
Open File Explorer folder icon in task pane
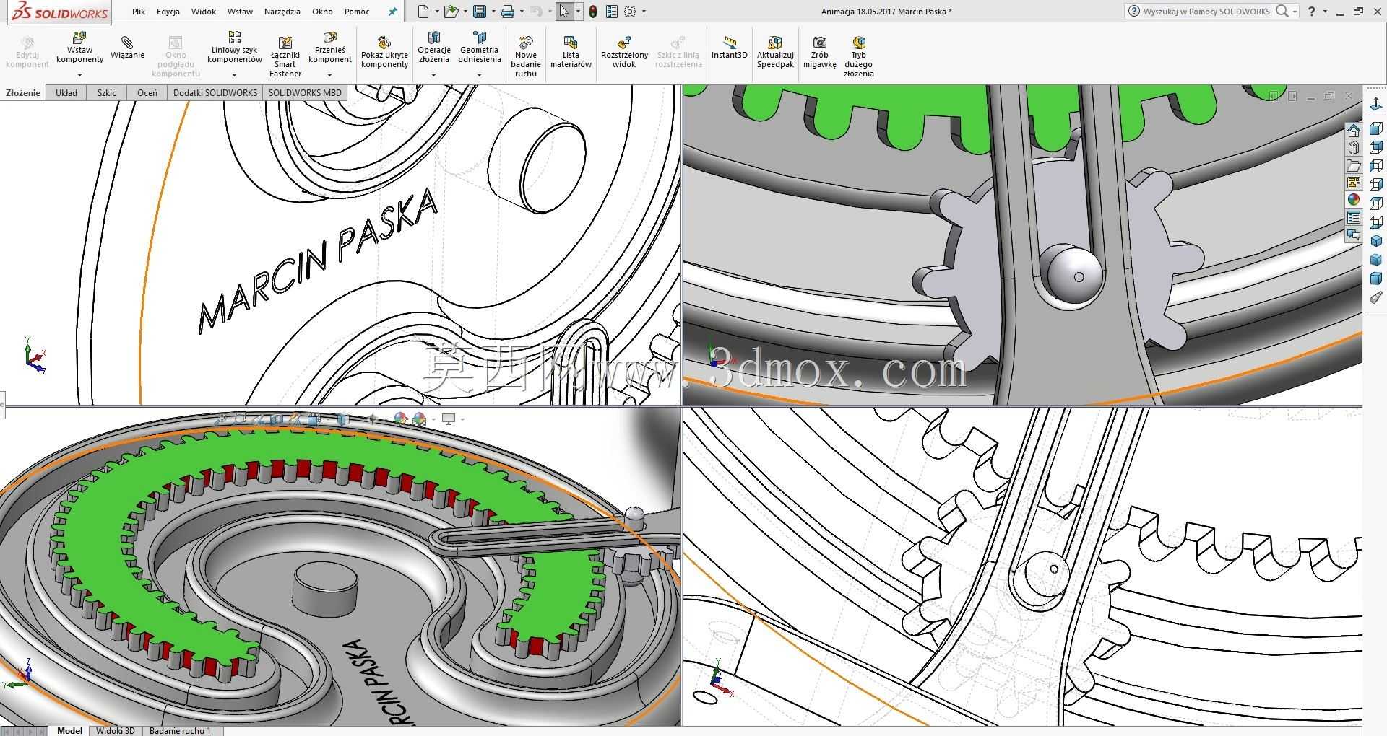pos(1354,165)
